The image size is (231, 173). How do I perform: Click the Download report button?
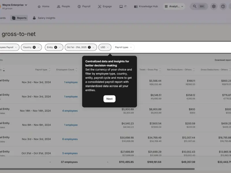click(x=223, y=60)
